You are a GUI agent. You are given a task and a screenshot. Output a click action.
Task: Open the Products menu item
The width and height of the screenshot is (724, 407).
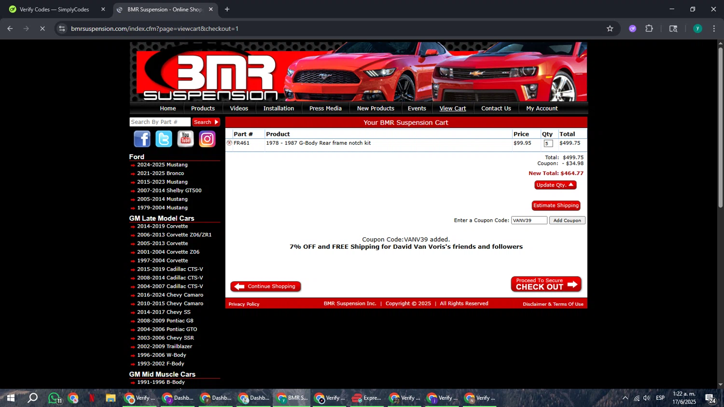coord(203,109)
